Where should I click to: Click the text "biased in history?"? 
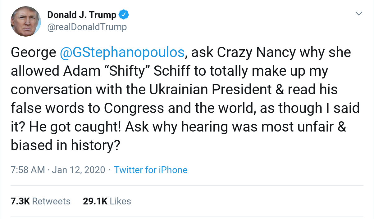[66, 145]
